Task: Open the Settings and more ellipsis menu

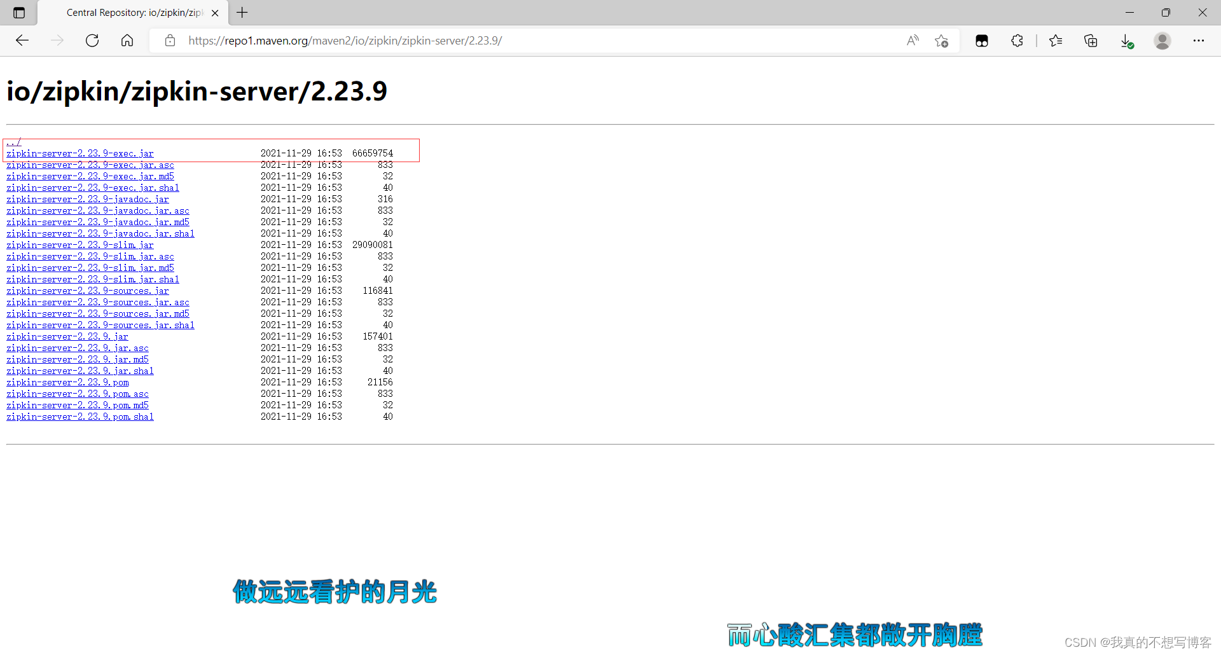Action: coord(1199,41)
